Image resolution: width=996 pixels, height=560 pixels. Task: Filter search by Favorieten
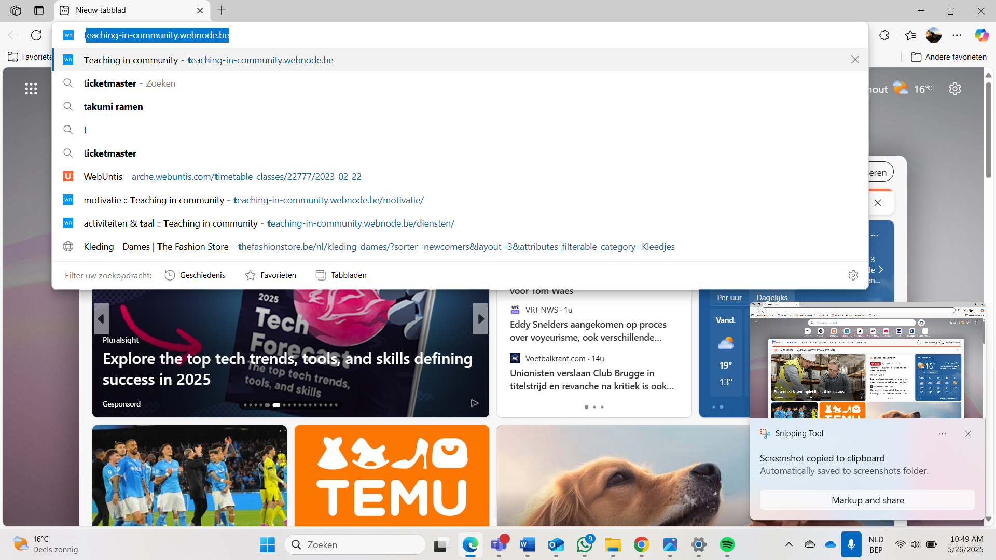[x=271, y=275]
